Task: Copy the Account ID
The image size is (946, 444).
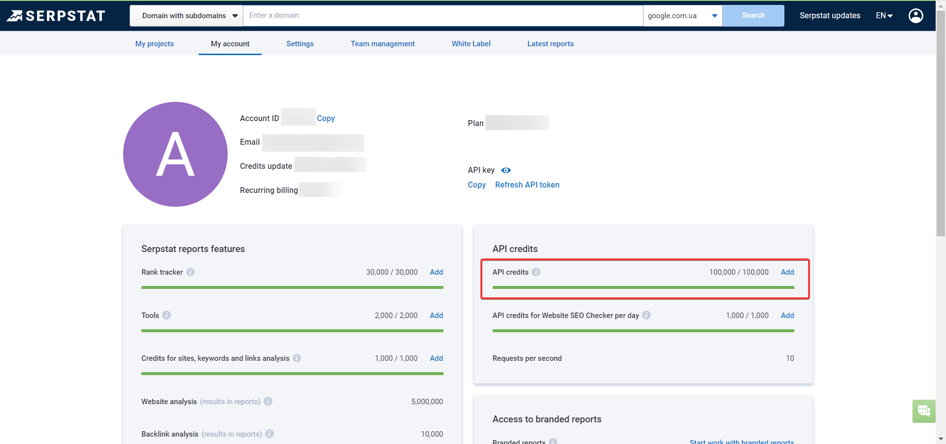Action: [x=326, y=119]
